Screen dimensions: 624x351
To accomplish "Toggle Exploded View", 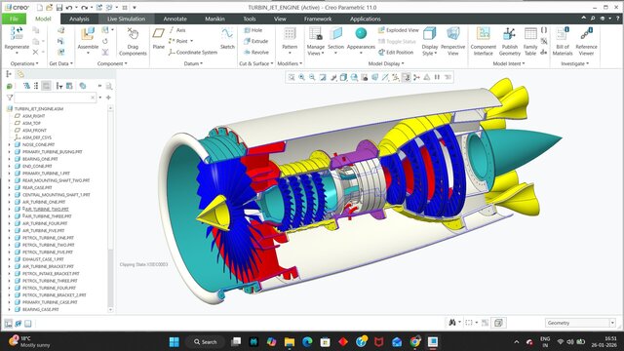I will click(399, 30).
